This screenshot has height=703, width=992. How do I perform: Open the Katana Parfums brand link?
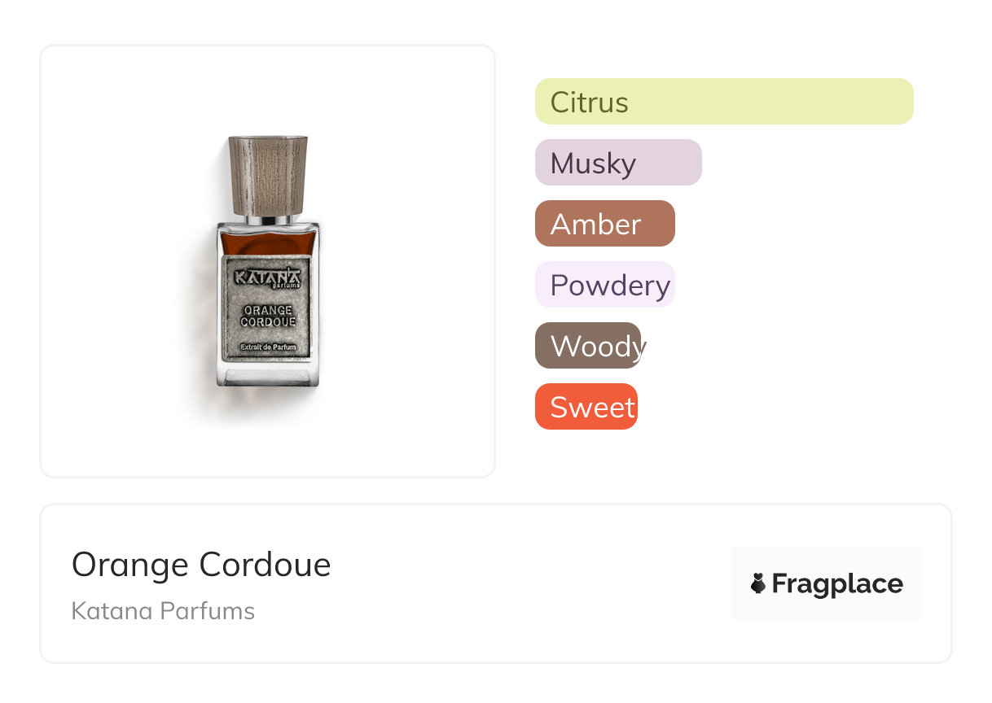point(163,611)
